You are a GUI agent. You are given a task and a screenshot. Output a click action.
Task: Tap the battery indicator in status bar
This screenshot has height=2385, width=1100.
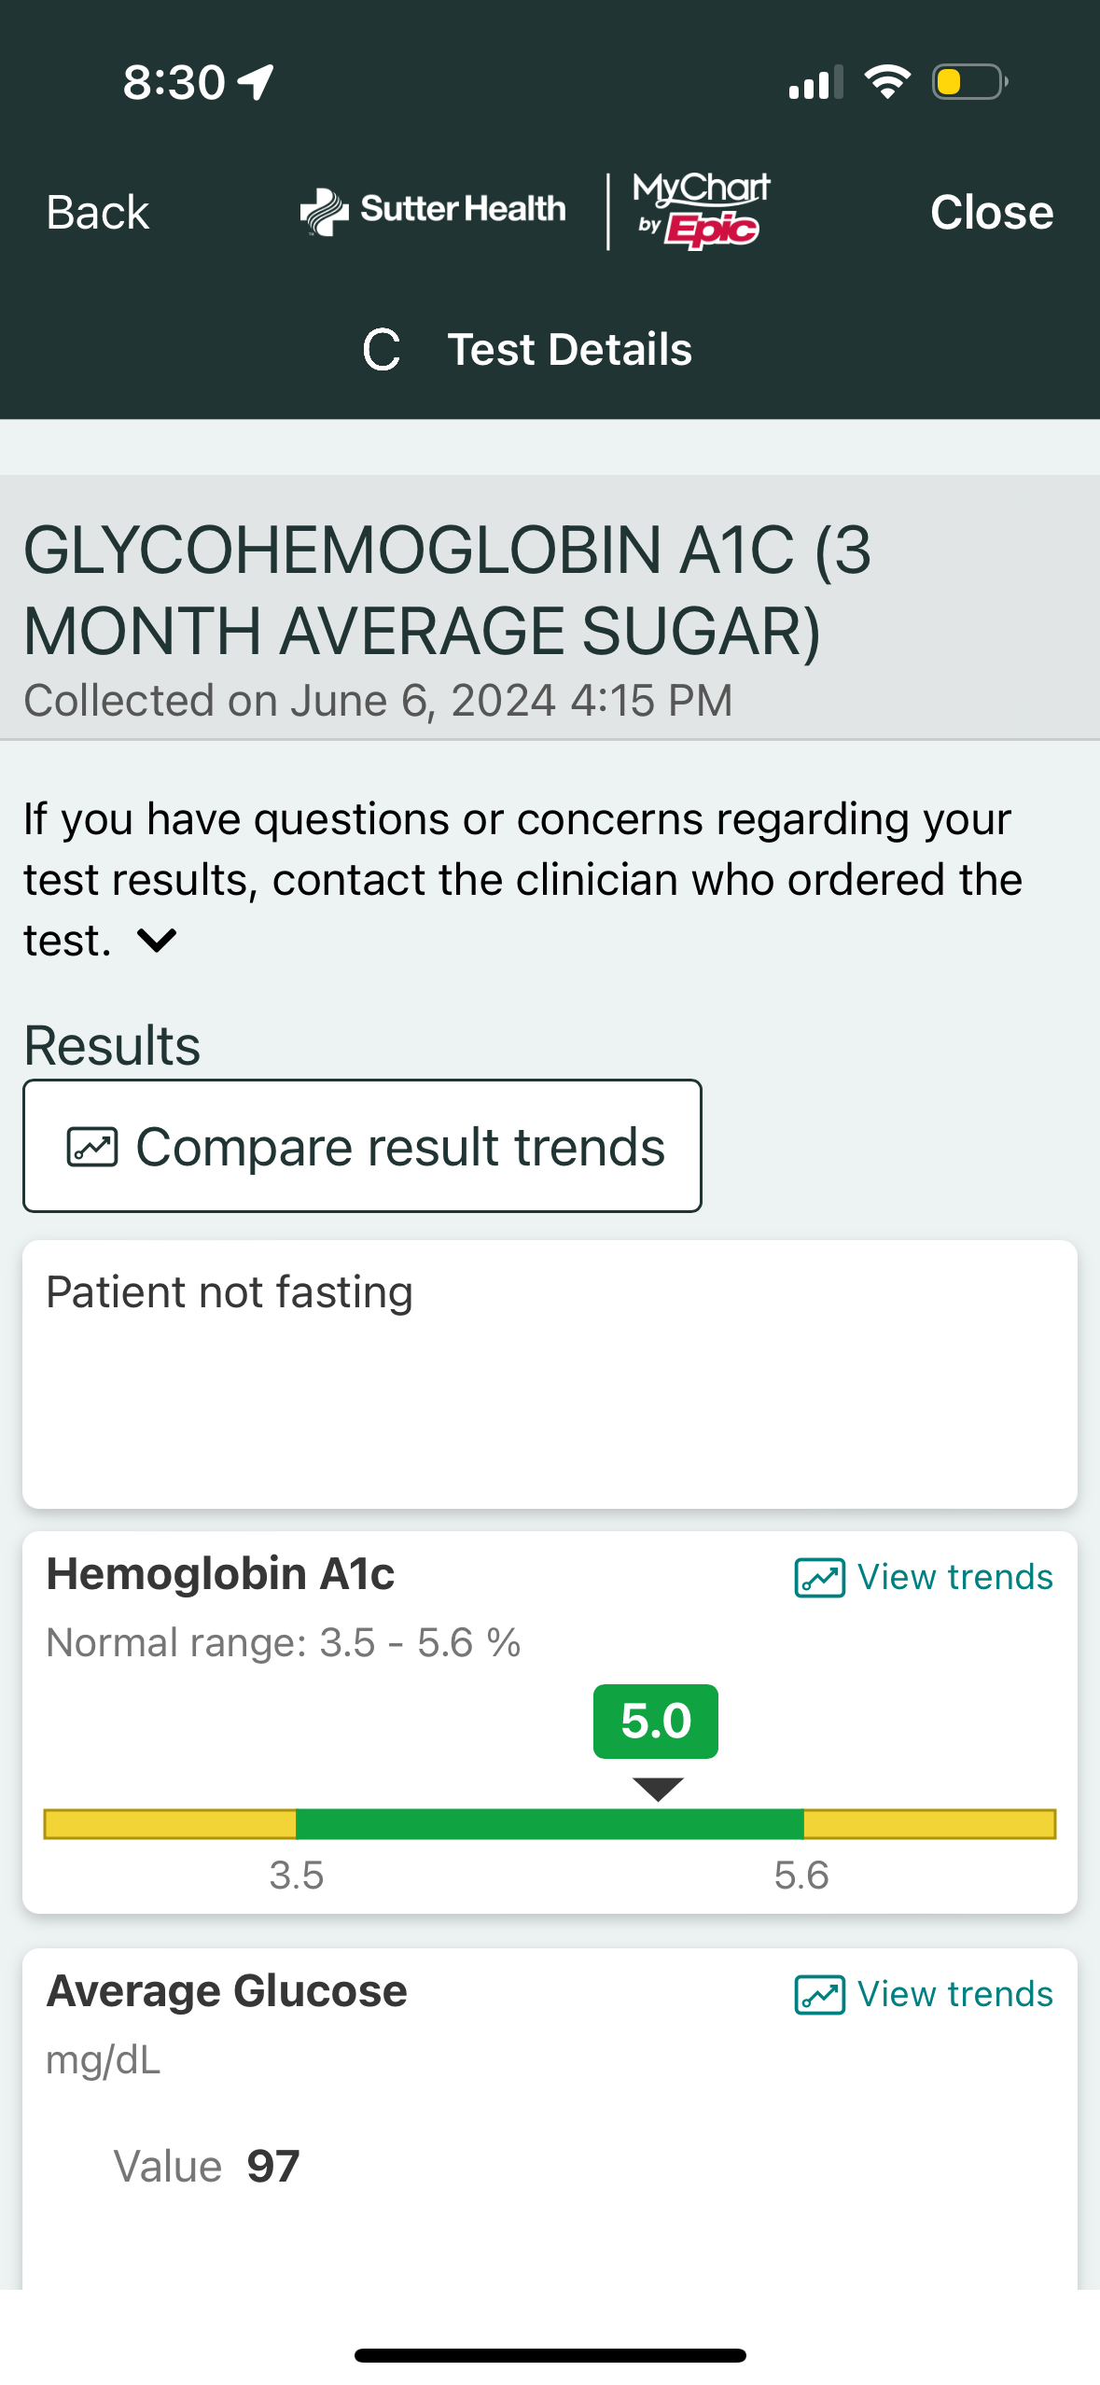[968, 82]
